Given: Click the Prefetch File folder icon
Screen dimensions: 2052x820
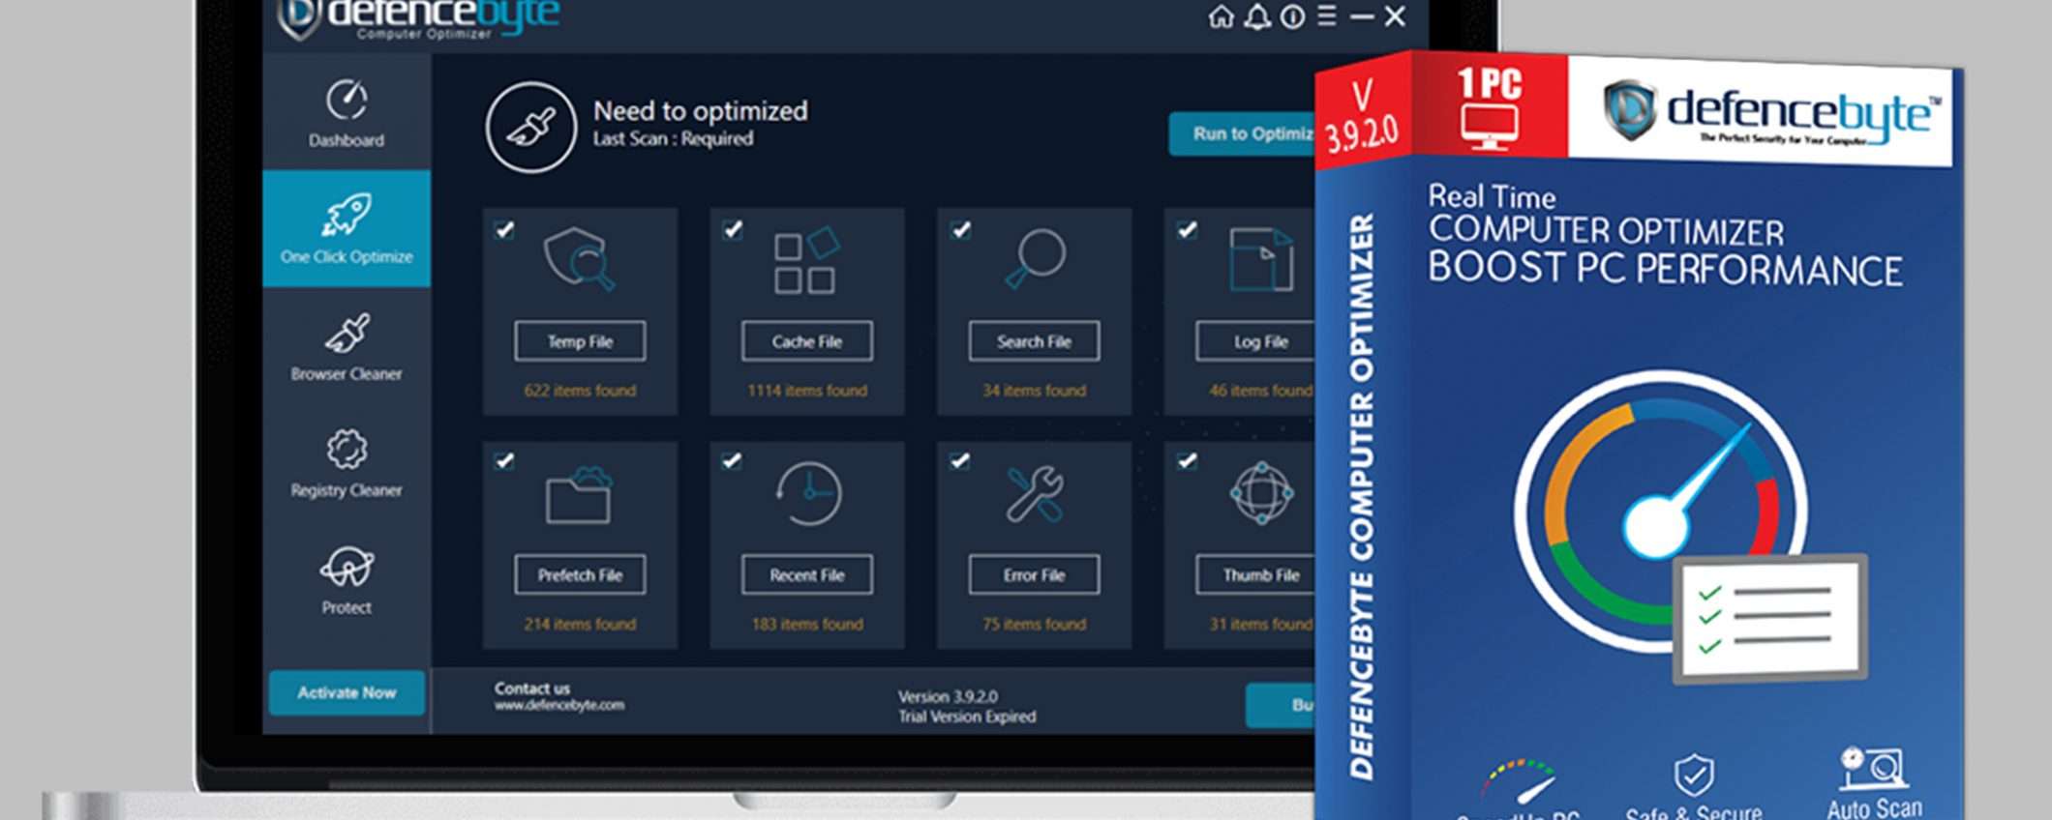Looking at the screenshot, I should pos(579,494).
